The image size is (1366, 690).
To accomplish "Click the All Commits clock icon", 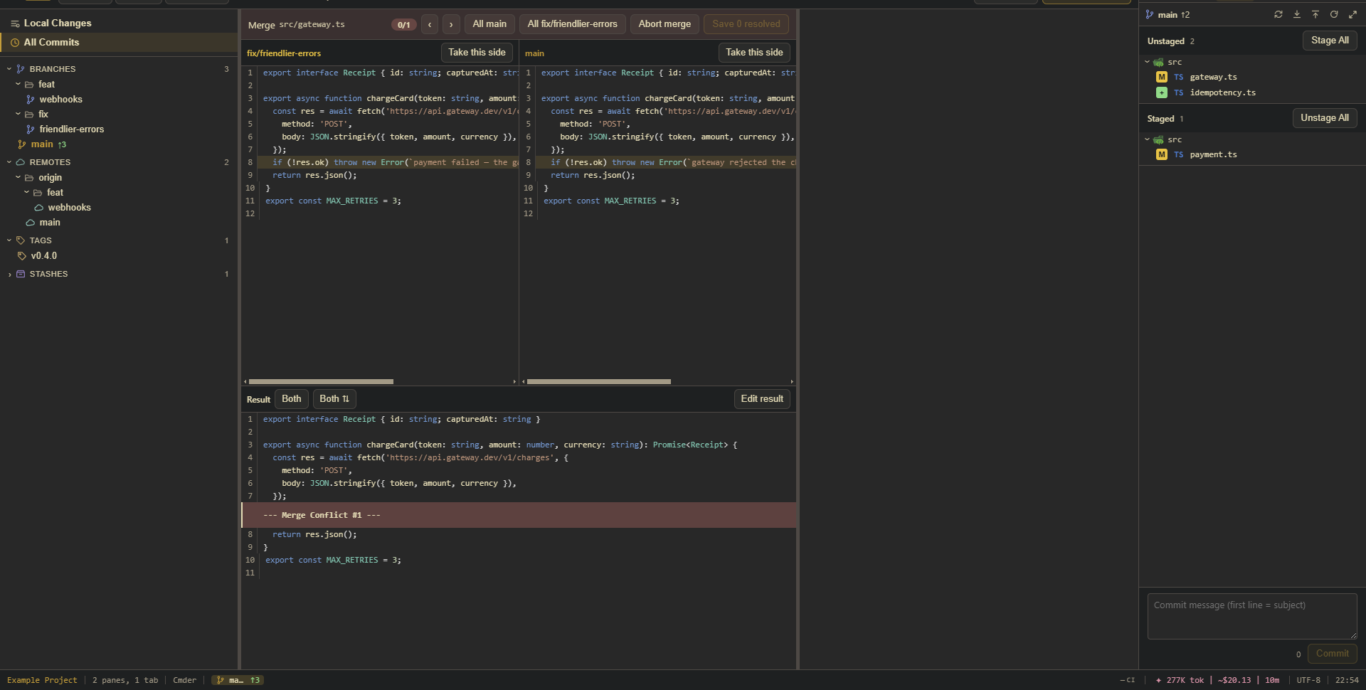I will [x=15, y=43].
